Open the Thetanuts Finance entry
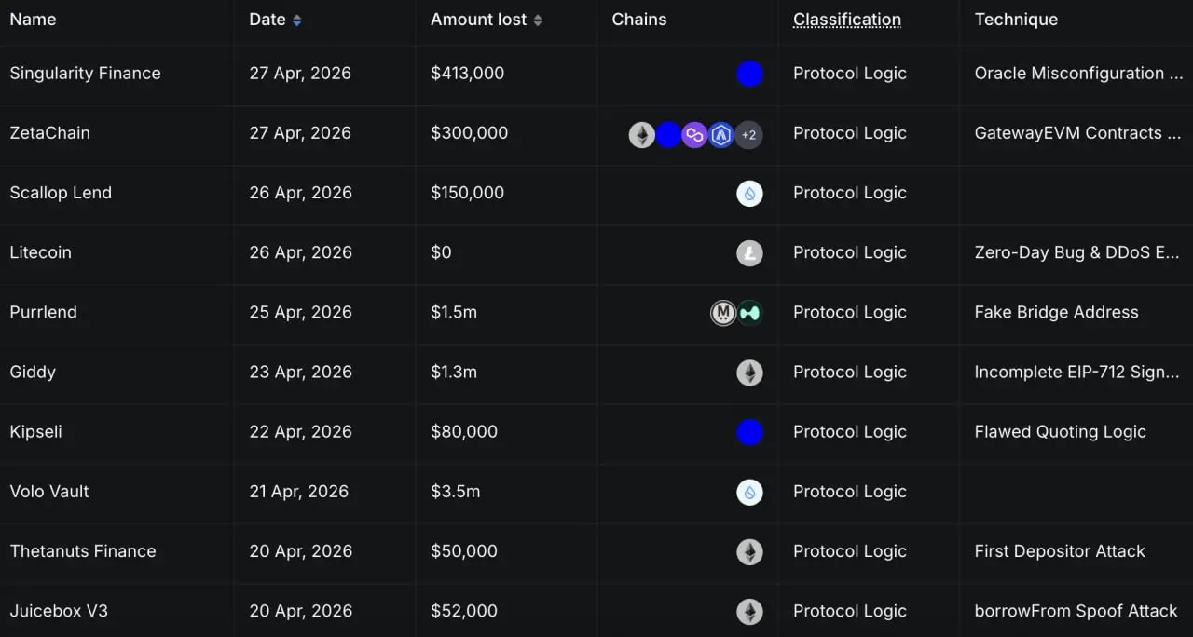This screenshot has width=1193, height=637. tap(83, 551)
